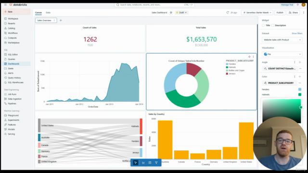
Task: Click the Publish button
Action: [x=280, y=12]
